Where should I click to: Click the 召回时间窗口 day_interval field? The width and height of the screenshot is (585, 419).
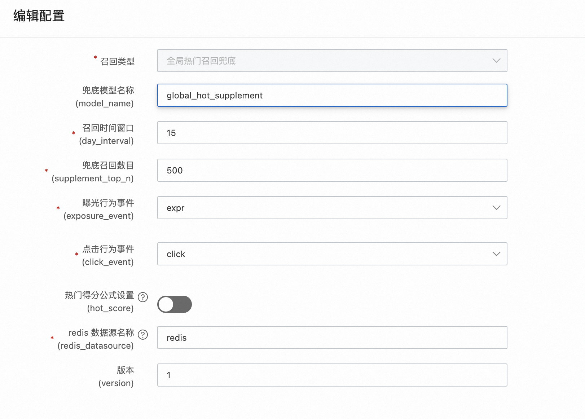point(332,133)
